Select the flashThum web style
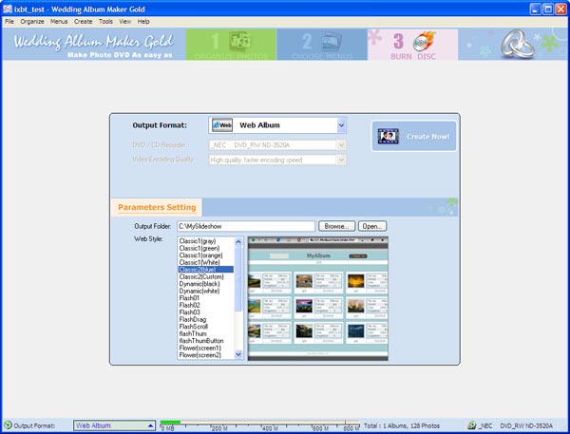This screenshot has height=434, width=570. click(x=206, y=333)
